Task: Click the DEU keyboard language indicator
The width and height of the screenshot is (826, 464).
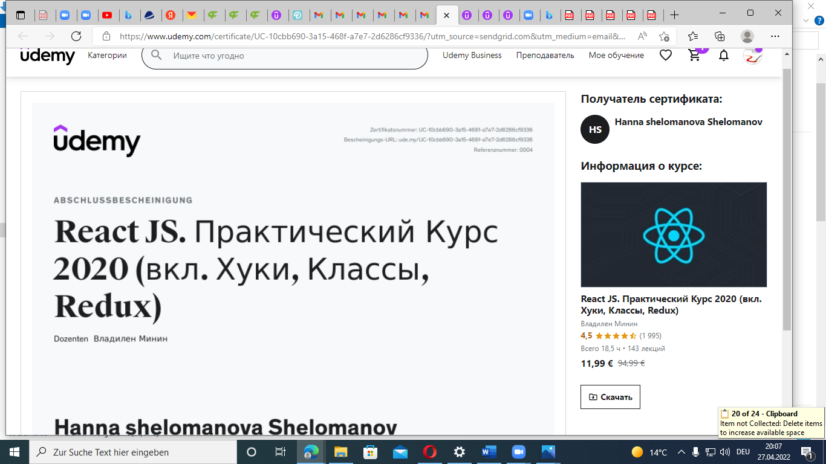Action: click(743, 452)
